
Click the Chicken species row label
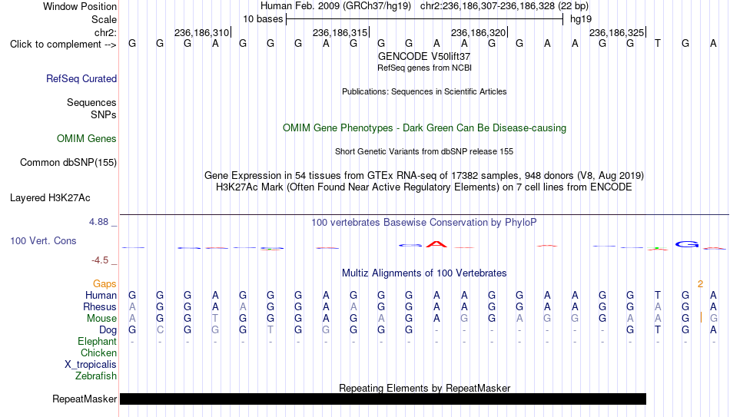(98, 352)
